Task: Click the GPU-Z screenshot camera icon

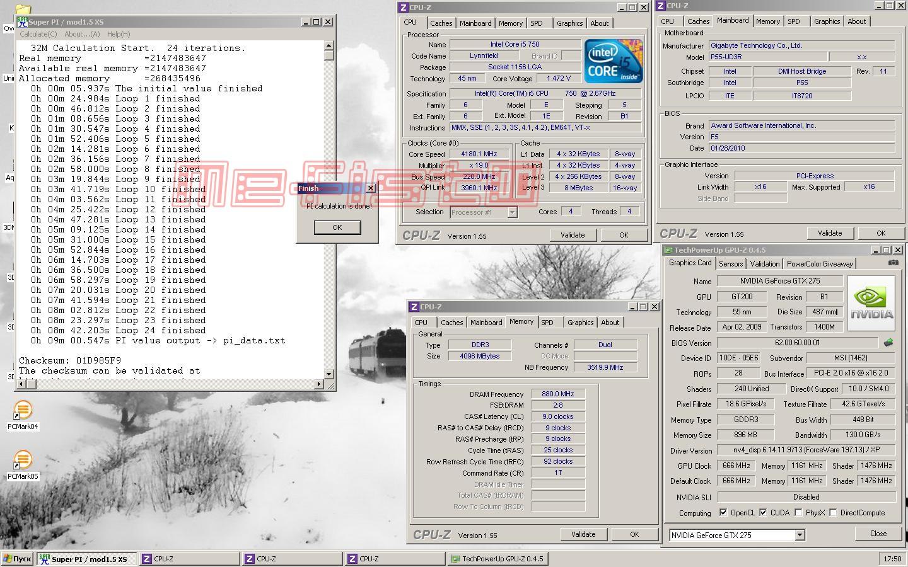Action: point(893,263)
